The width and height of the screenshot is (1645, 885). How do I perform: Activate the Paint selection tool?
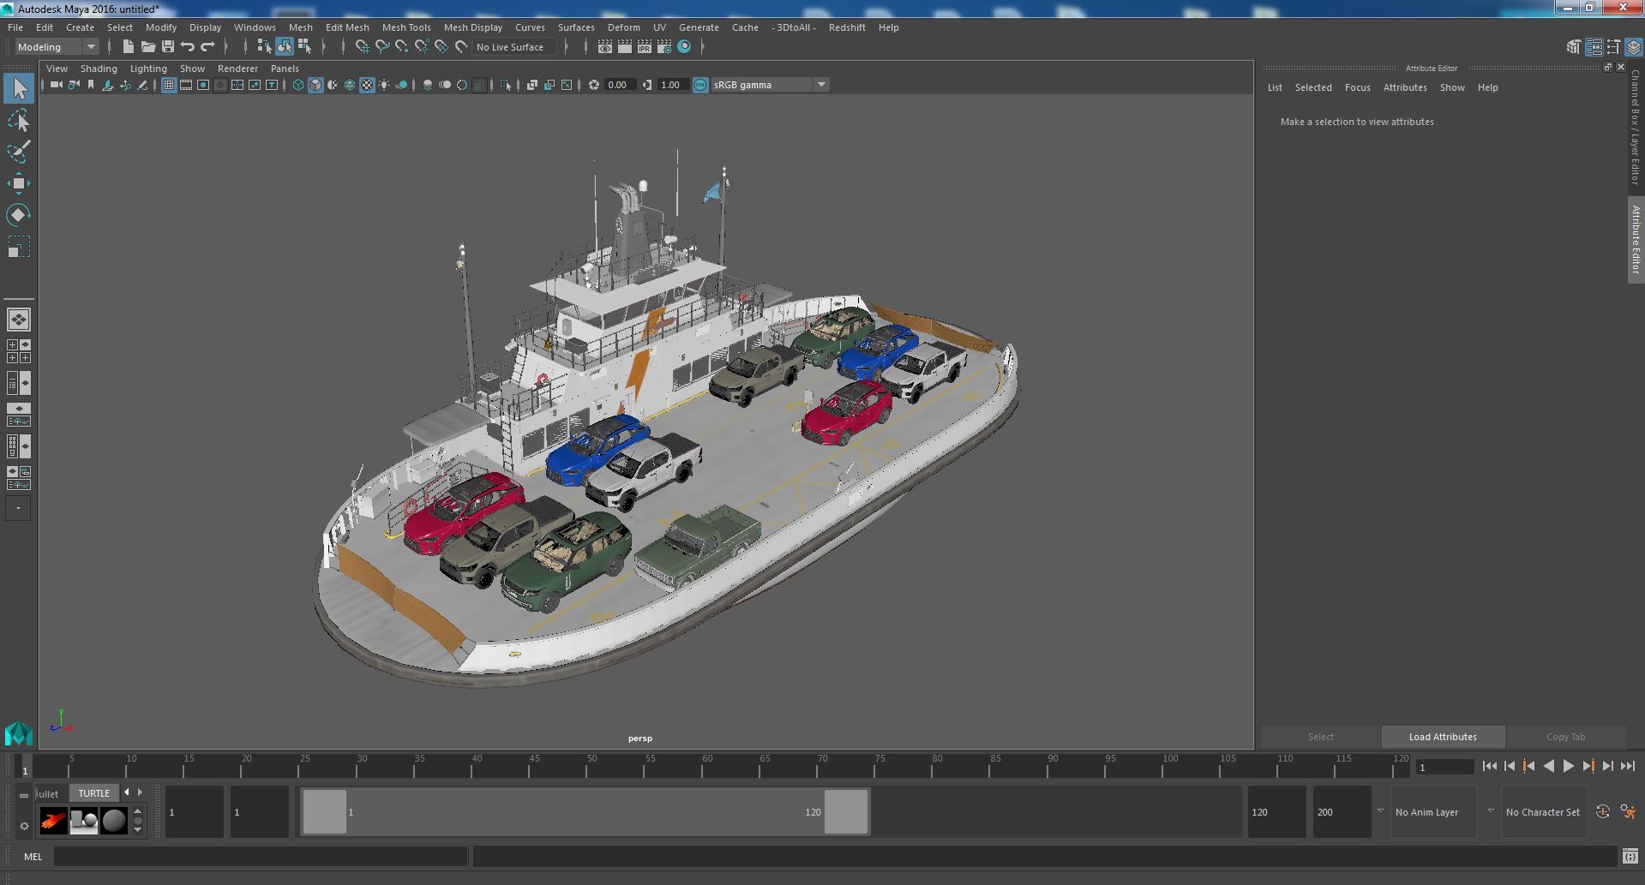click(19, 152)
